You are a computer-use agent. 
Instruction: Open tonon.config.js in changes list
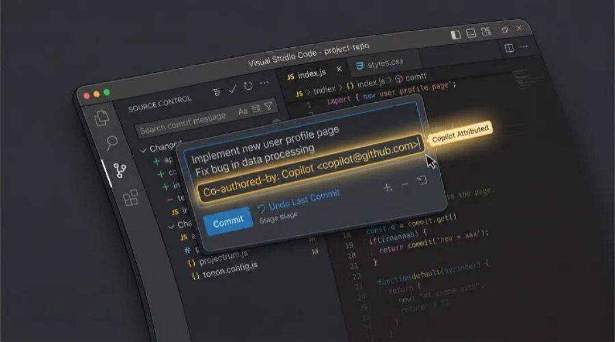click(x=230, y=270)
